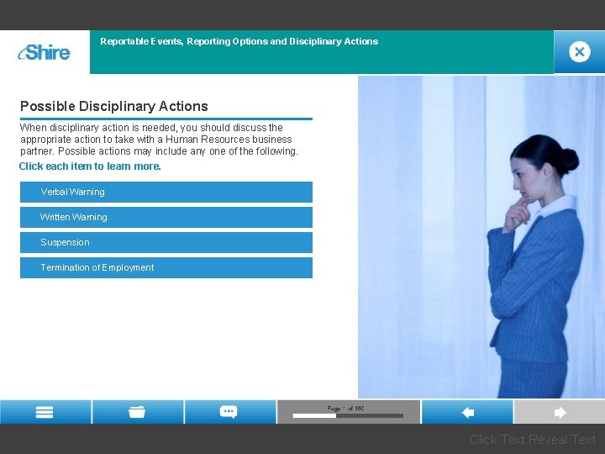This screenshot has height=454, width=605.
Task: Expand the Suspension item
Action: pos(166,242)
